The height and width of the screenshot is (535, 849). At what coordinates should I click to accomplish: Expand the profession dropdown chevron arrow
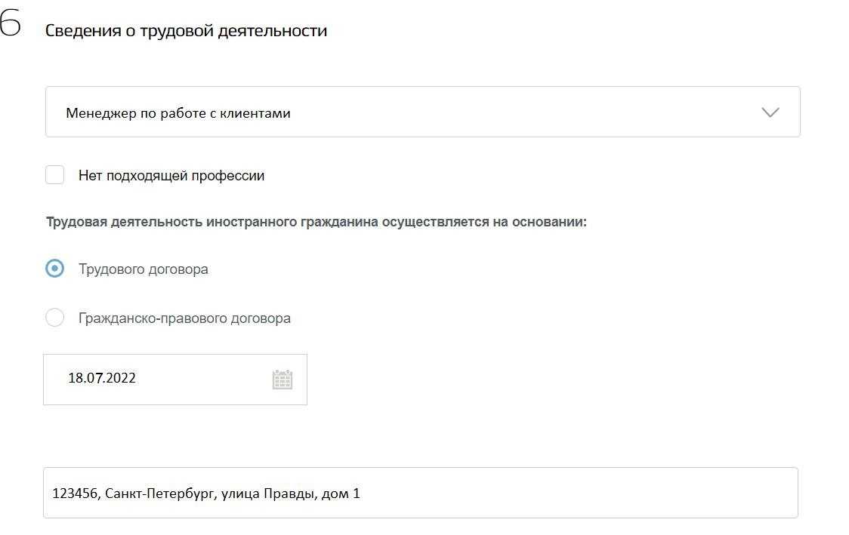(770, 112)
